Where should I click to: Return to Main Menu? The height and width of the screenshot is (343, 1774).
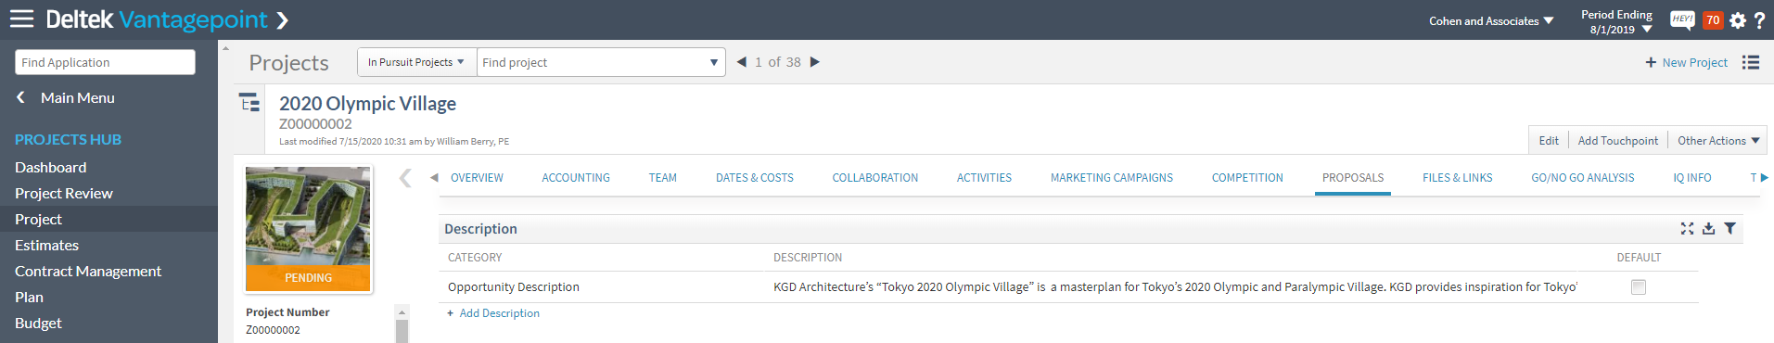[78, 97]
